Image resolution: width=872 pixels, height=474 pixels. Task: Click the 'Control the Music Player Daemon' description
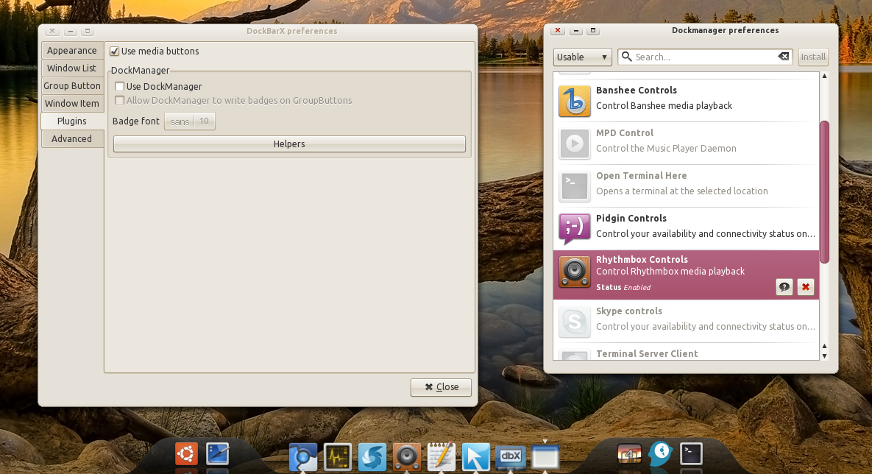(x=666, y=149)
